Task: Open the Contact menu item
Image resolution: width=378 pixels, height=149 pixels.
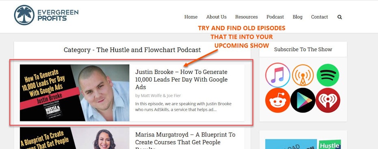Action: click(319, 17)
